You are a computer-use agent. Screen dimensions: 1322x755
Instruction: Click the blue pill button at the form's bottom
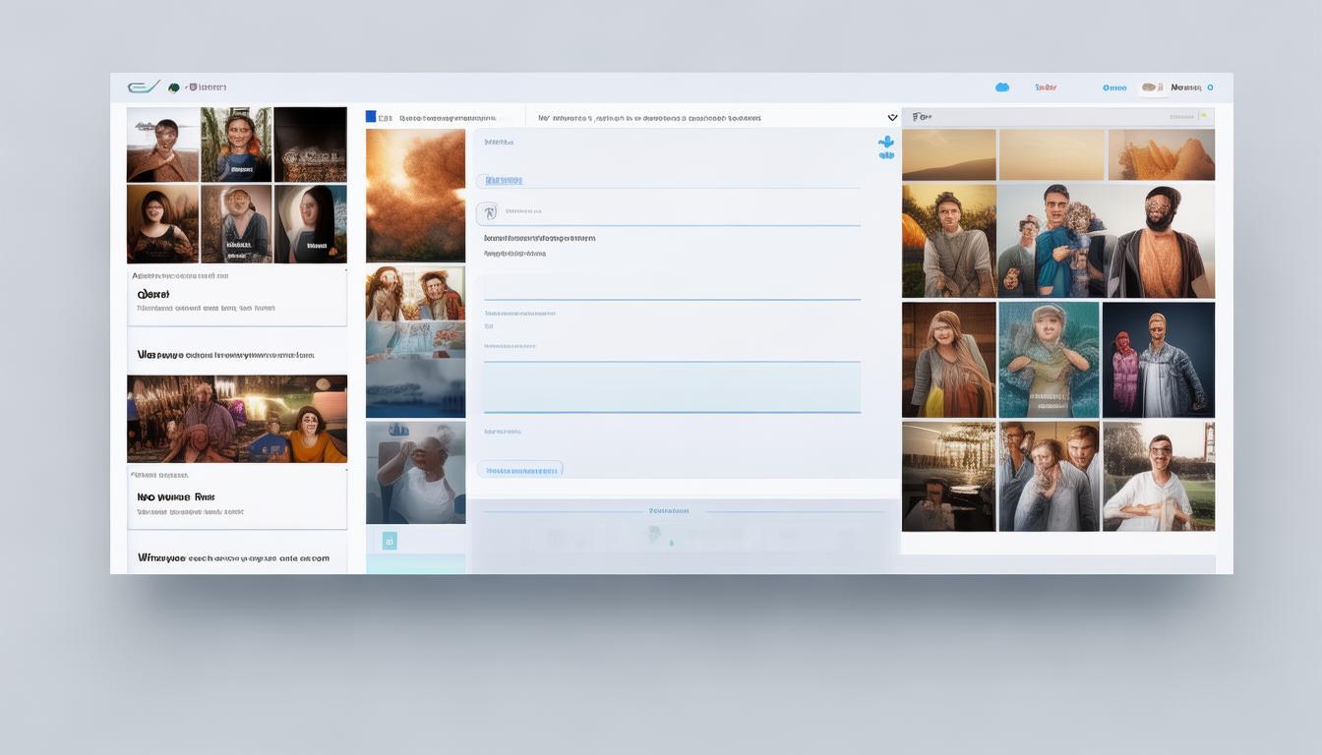[519, 470]
